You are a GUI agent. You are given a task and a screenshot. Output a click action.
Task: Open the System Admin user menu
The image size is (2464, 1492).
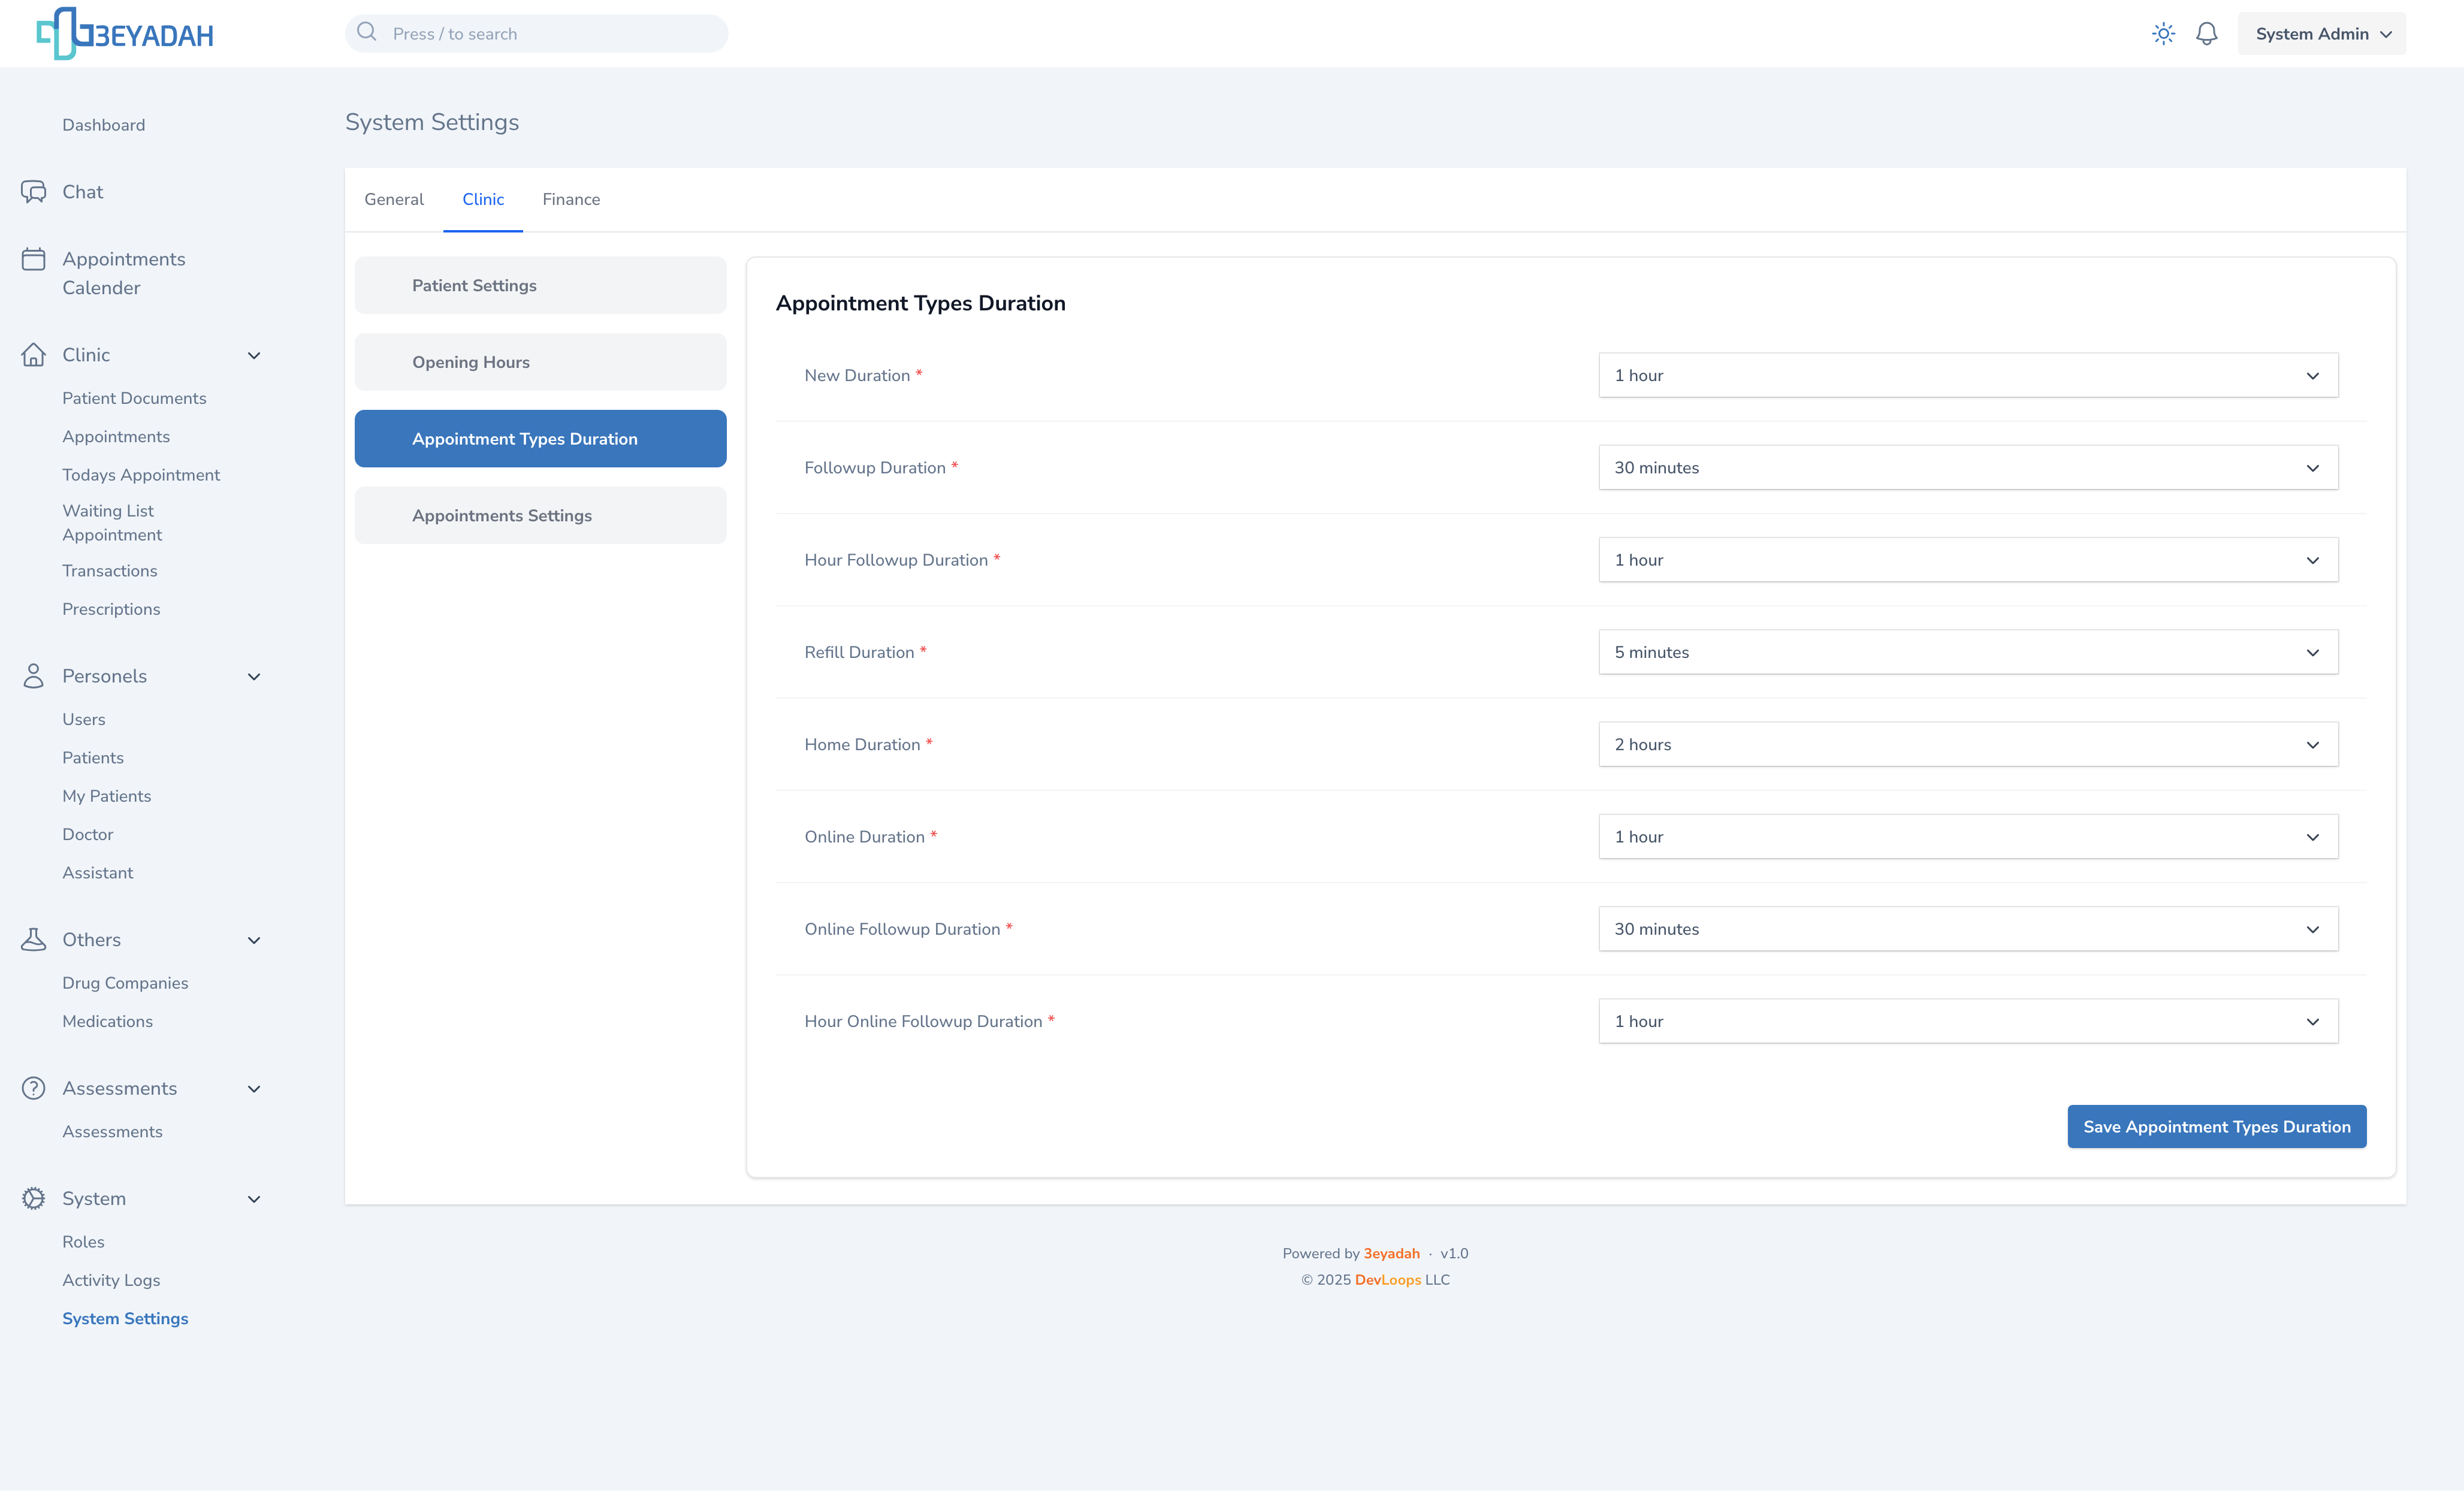(2321, 34)
